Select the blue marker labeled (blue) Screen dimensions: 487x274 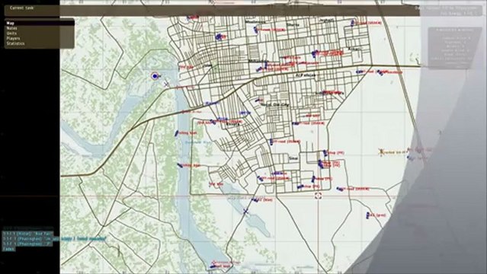[x=255, y=200]
